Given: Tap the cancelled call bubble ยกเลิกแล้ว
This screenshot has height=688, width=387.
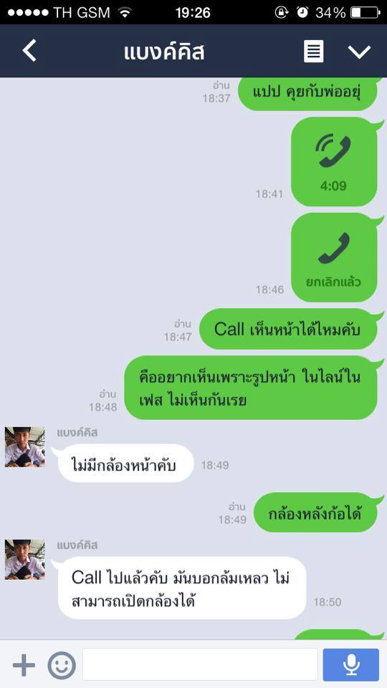Looking at the screenshot, I should click(334, 257).
